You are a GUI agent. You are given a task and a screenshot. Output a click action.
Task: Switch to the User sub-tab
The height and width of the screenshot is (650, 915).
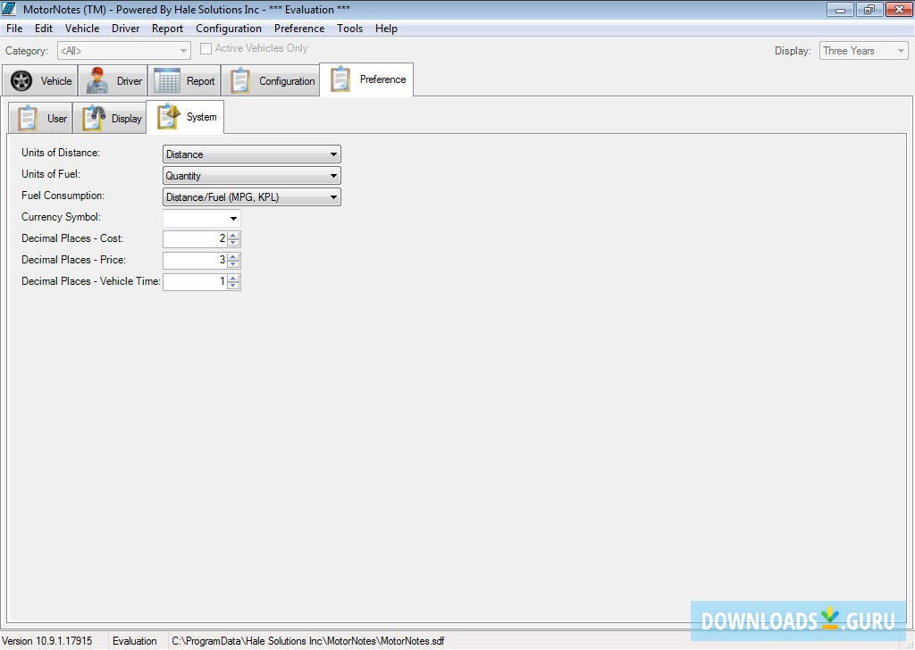(40, 118)
